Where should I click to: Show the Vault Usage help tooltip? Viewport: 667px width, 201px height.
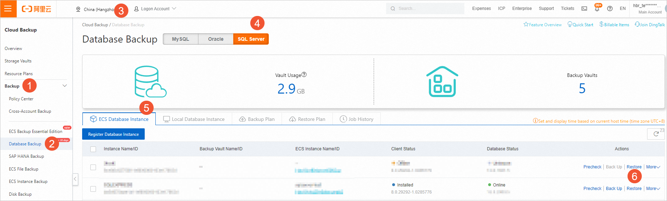[304, 75]
